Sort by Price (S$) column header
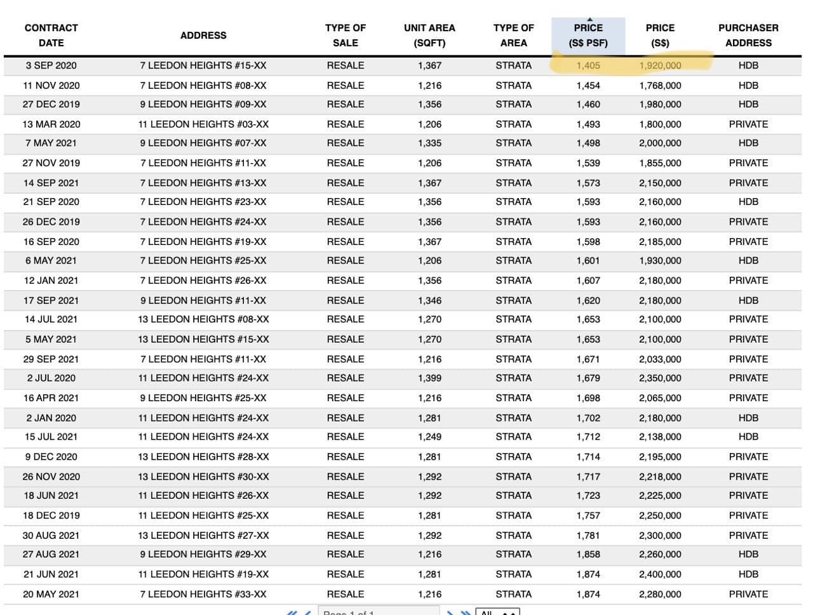The height and width of the screenshot is (615, 813). click(660, 36)
